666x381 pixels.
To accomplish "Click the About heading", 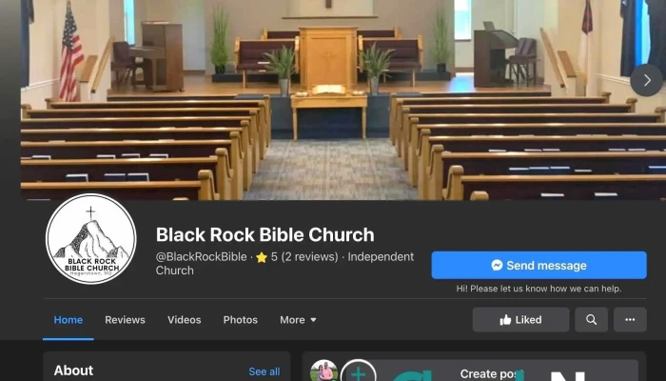I will point(73,371).
